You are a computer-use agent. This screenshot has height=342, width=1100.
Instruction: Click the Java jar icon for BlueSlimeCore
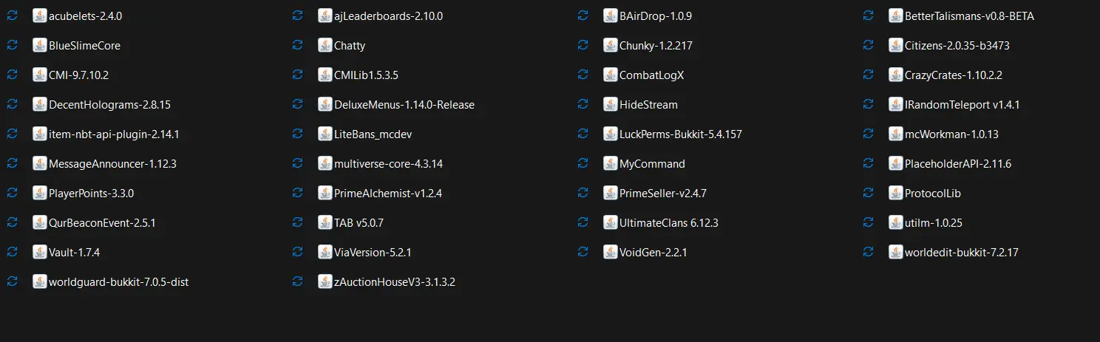click(x=39, y=45)
